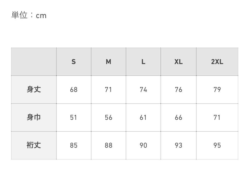This screenshot has height=173, width=246.
Task: Select the 裄丈 value 95 for 2XL
Action: pos(217,145)
